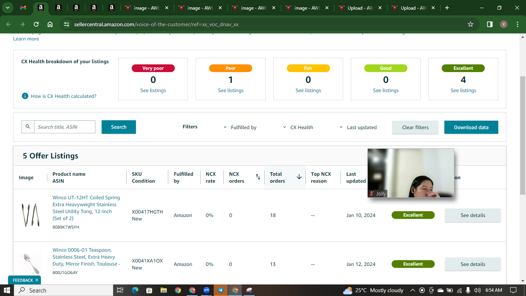Clear filters on the listings
This screenshot has height=296, width=526.
pos(415,127)
